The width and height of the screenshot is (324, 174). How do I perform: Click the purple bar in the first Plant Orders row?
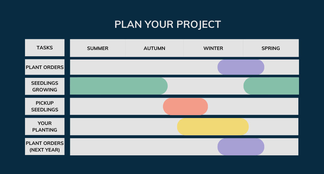(x=241, y=67)
